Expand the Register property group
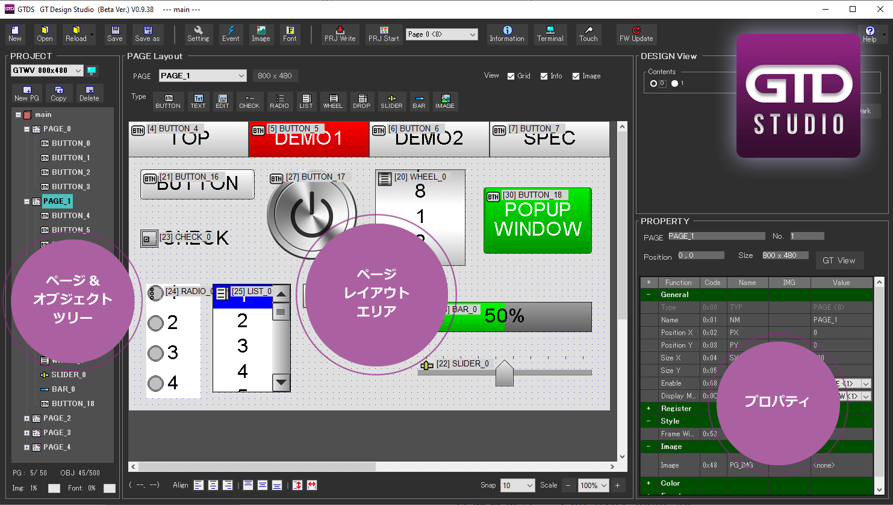The width and height of the screenshot is (893, 505). (649, 409)
